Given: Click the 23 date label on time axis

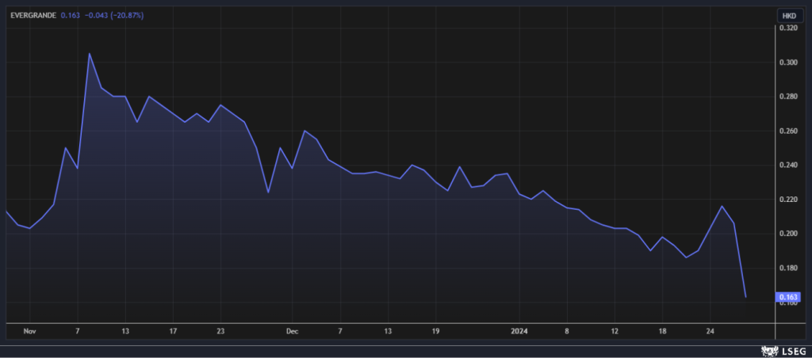Looking at the screenshot, I should click(220, 331).
